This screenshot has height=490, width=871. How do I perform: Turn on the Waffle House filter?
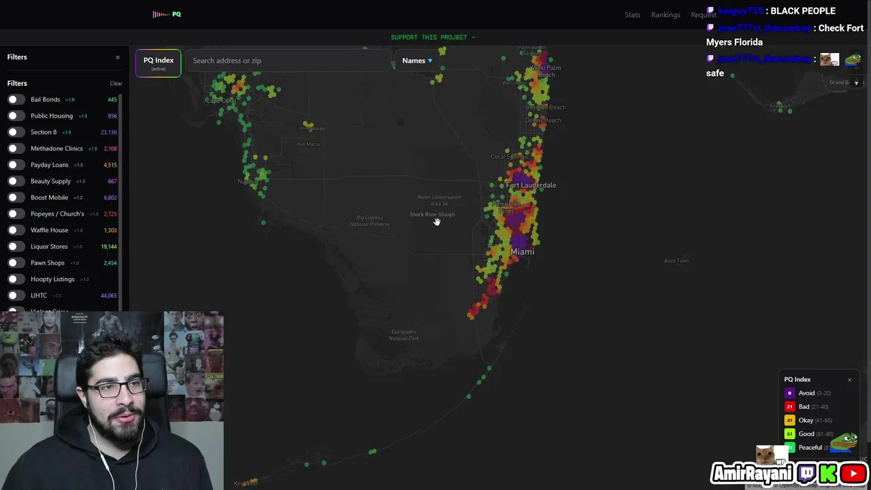(16, 230)
